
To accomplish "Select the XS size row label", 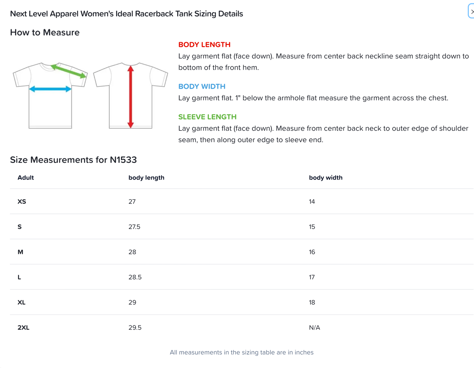I will 22,202.
